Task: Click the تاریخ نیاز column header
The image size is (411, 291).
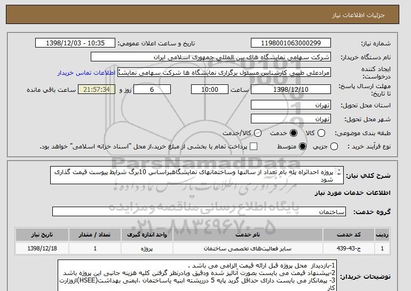Action: pos(42,234)
